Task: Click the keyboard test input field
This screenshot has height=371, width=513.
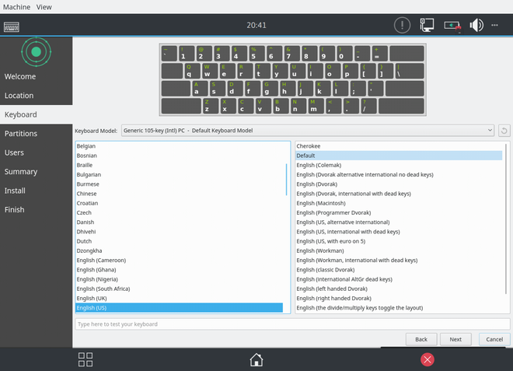Action: (292, 324)
